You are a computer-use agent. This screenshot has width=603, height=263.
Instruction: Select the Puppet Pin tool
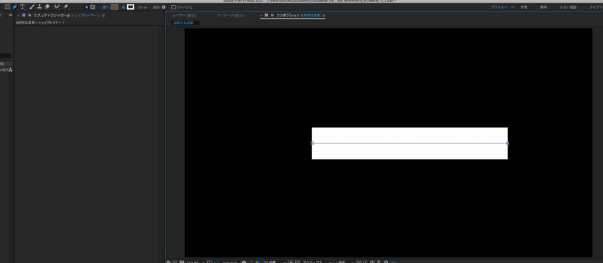66,7
